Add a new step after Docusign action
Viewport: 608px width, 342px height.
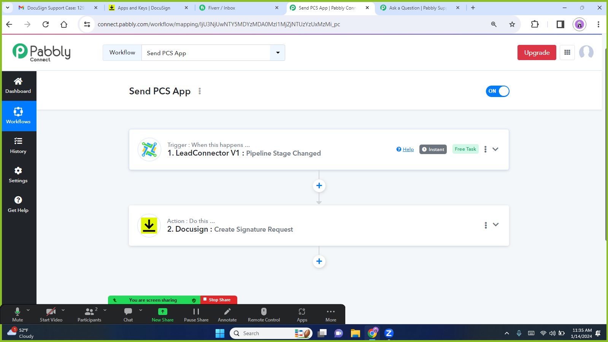coord(319,261)
